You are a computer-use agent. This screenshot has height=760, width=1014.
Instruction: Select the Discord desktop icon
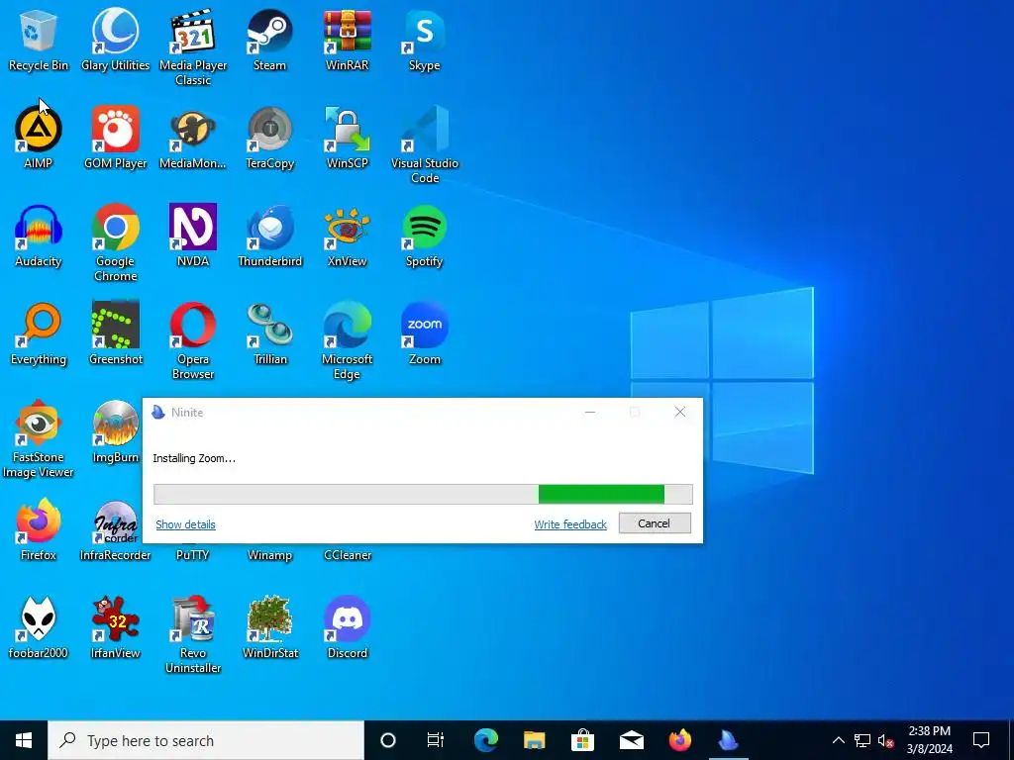pos(348,627)
